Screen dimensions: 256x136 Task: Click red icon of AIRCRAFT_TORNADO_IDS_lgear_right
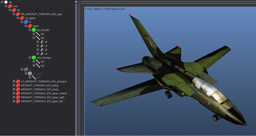[18, 97]
